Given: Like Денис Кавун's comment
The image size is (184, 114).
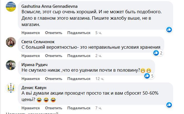Looking at the screenshot, I should click(x=31, y=108).
